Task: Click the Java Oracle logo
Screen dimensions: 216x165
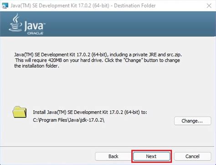Action: (x=27, y=24)
